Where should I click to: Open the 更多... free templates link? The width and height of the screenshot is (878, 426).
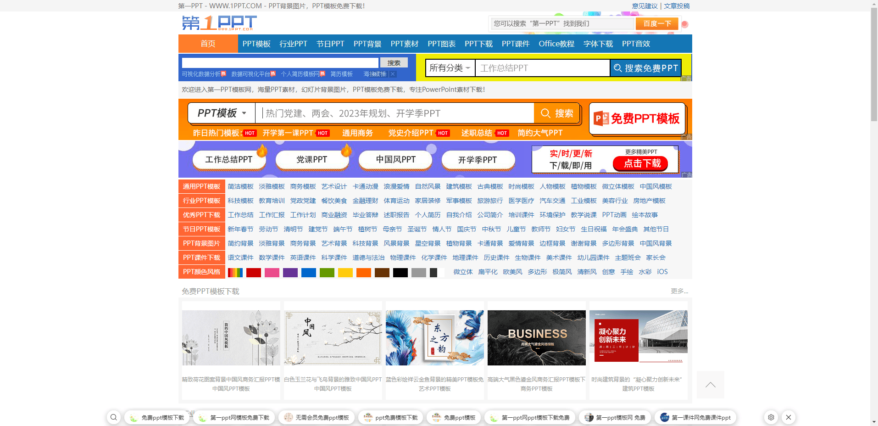pos(678,291)
